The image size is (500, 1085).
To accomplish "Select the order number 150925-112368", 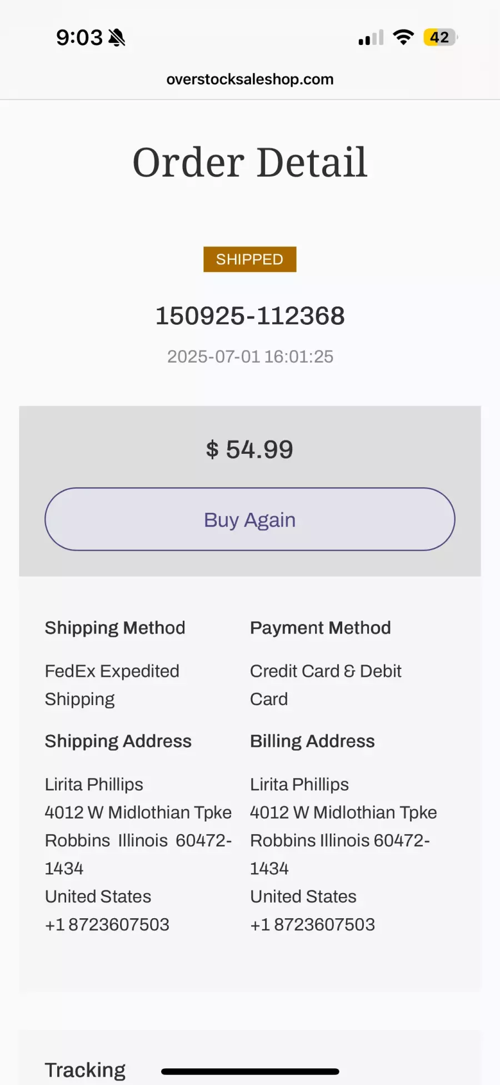I will tap(250, 316).
